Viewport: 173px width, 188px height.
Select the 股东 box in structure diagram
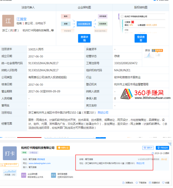click(x=66, y=16)
